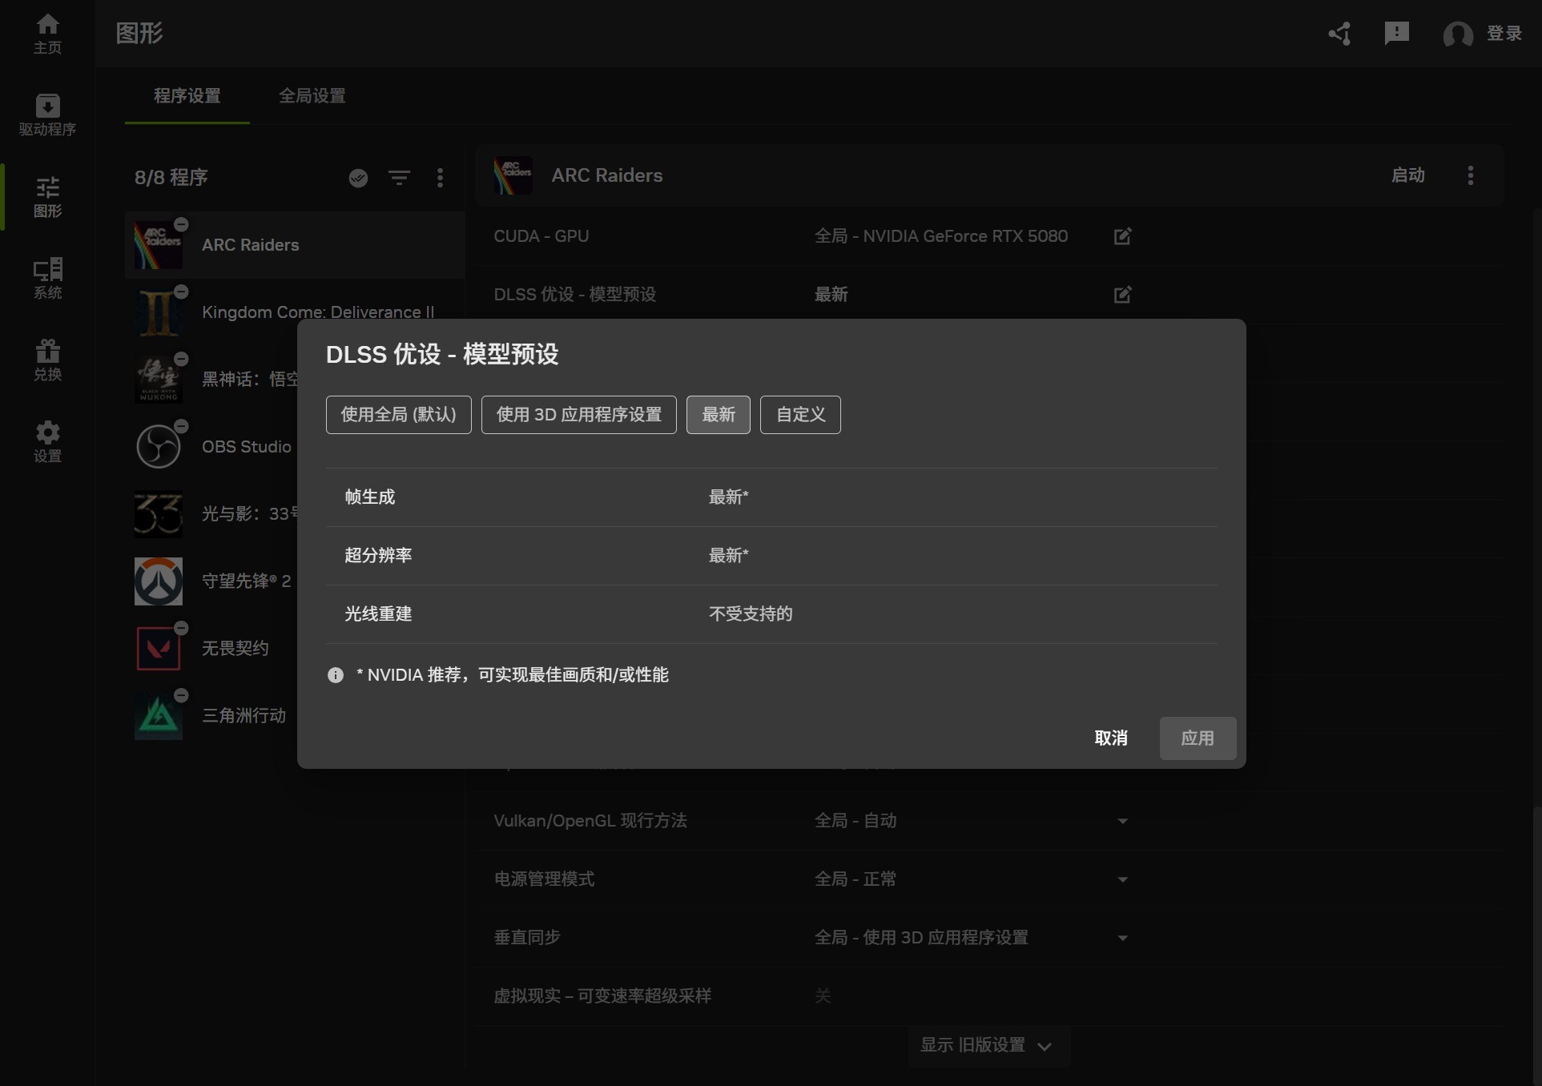1542x1086 pixels.
Task: Expand 显示 旧版设置 at the bottom
Action: click(x=988, y=1045)
